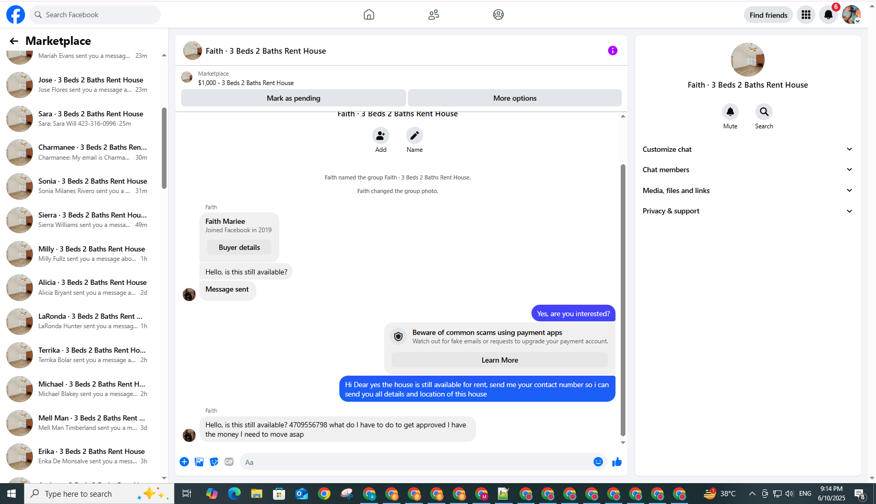
Task: Open the clock showing 9:14 PM
Action: tap(831, 494)
